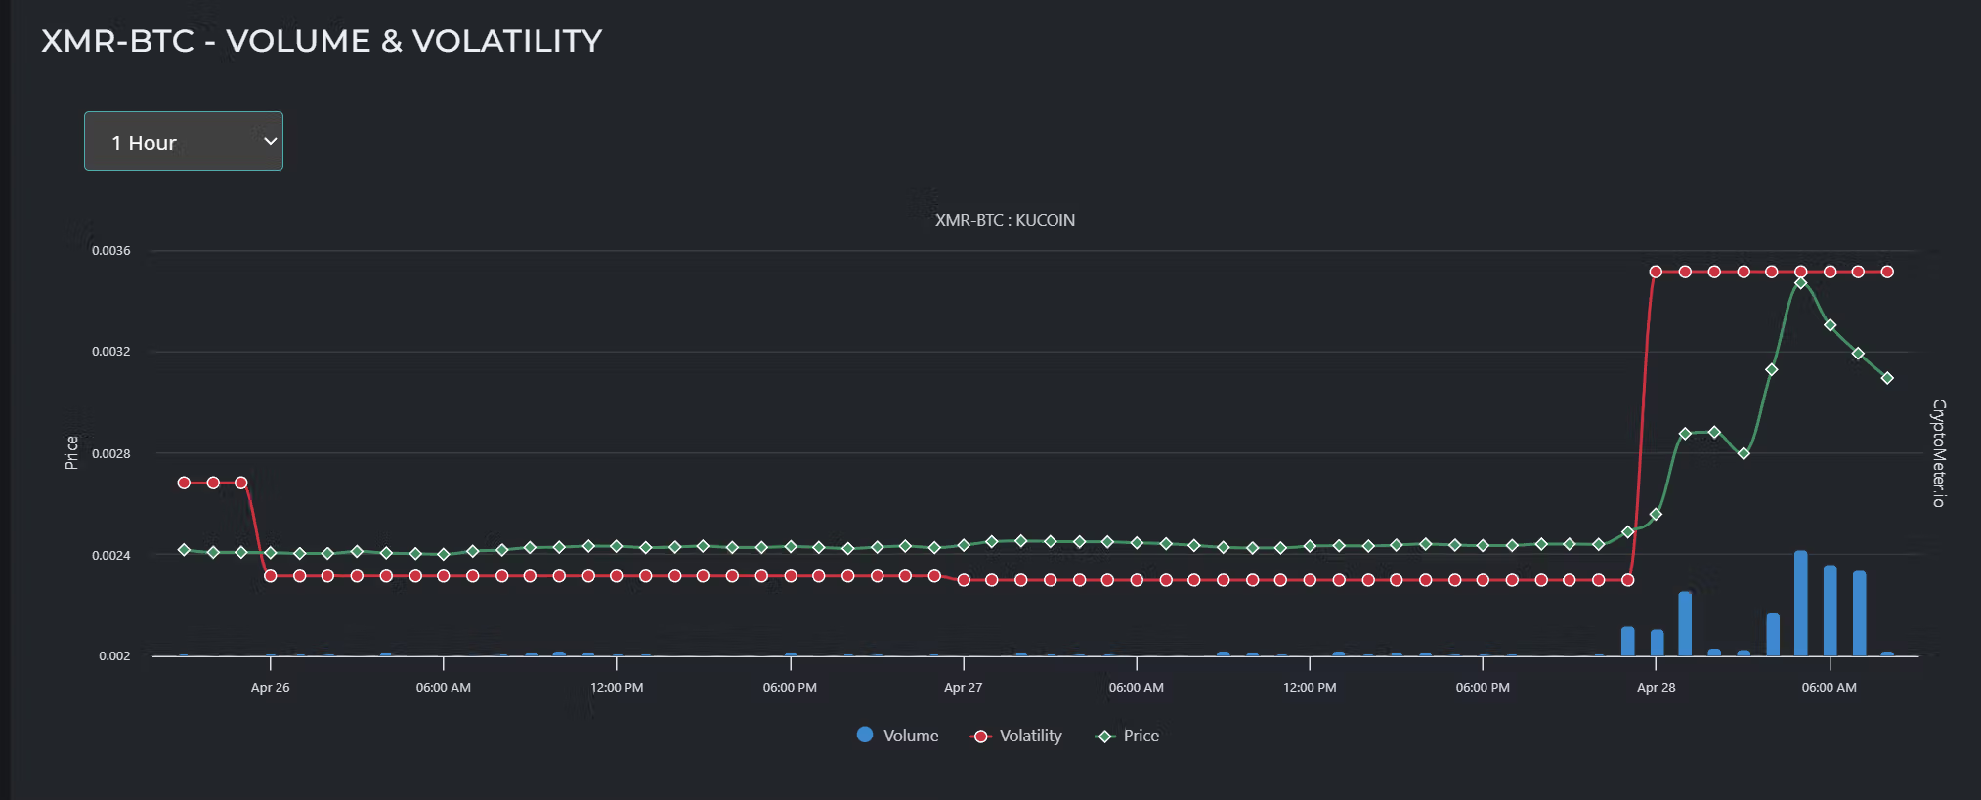Click the blue Volume legend circle icon
Screen dimensions: 1981x800
865,735
